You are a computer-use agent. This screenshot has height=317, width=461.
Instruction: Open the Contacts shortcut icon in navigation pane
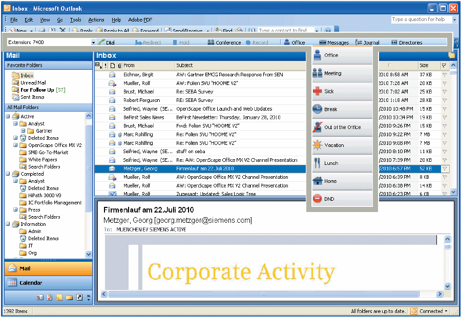(x=40, y=298)
